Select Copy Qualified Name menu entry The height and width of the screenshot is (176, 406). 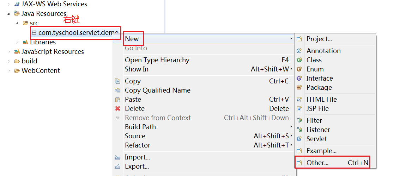(x=157, y=90)
